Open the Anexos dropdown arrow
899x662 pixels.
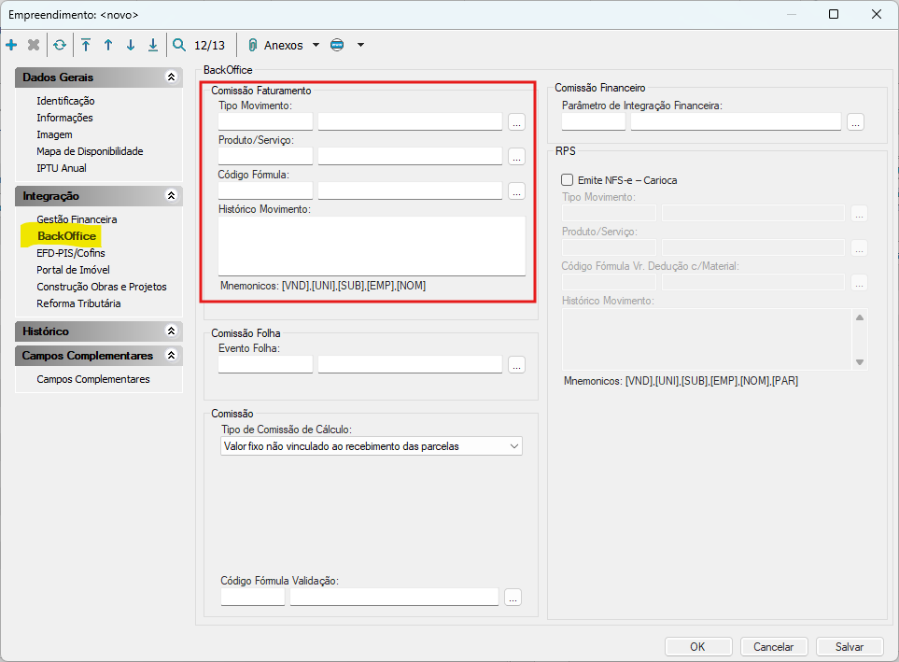(316, 45)
